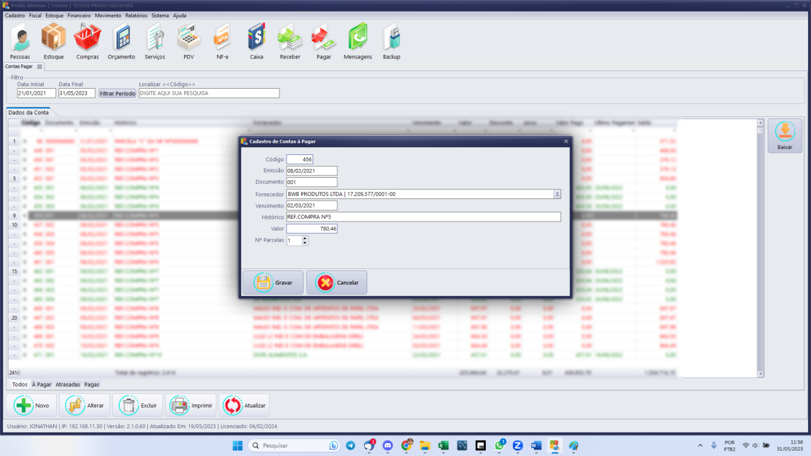Open the NF-e module
Viewport: 811px width, 456px height.
click(x=222, y=40)
